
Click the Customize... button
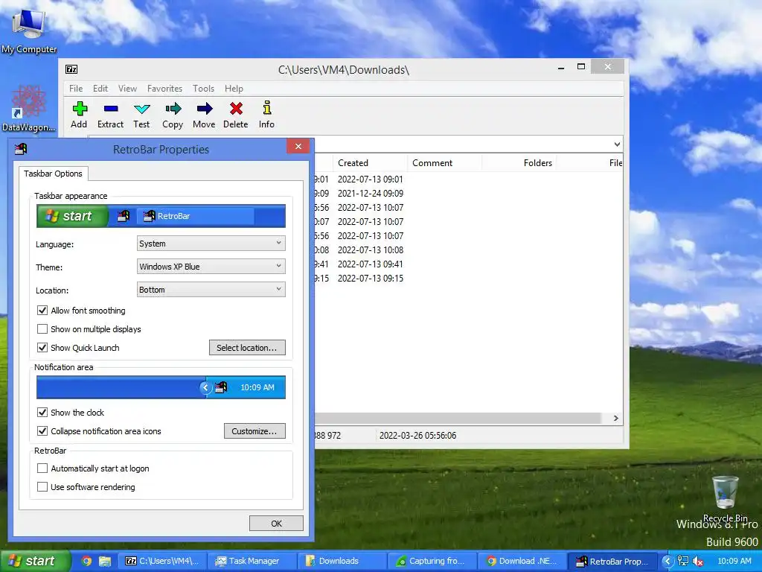[254, 431]
